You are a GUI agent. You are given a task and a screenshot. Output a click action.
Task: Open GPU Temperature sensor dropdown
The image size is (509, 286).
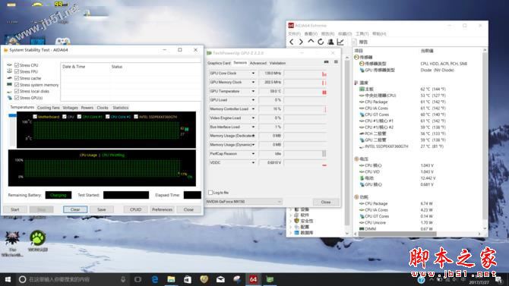253,91
